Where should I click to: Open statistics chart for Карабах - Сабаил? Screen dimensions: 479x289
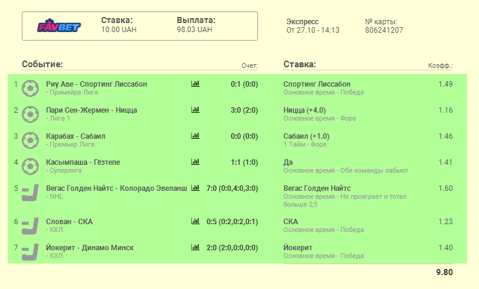(195, 136)
